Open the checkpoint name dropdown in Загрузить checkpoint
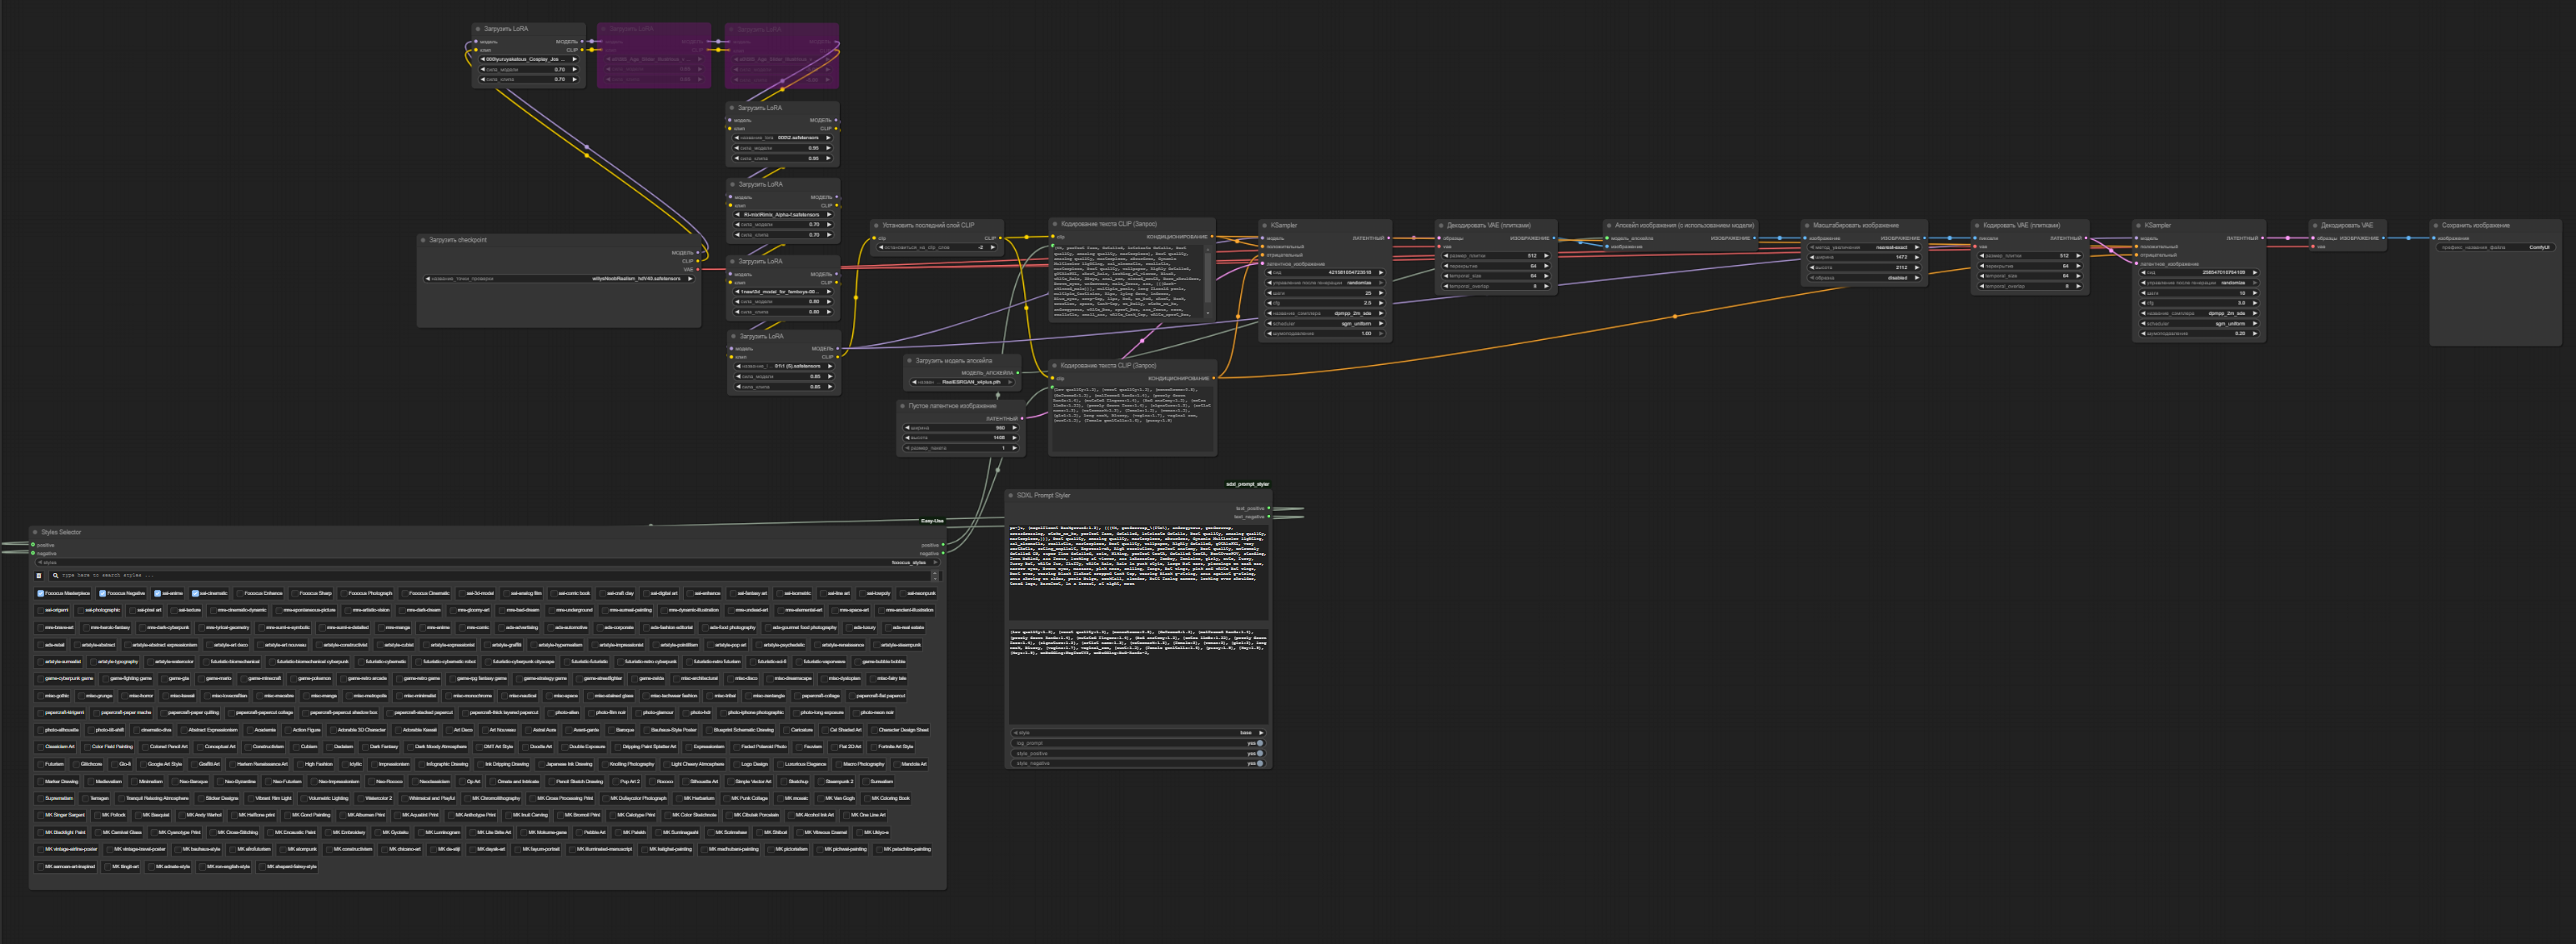Image resolution: width=2576 pixels, height=944 pixels. pos(559,279)
